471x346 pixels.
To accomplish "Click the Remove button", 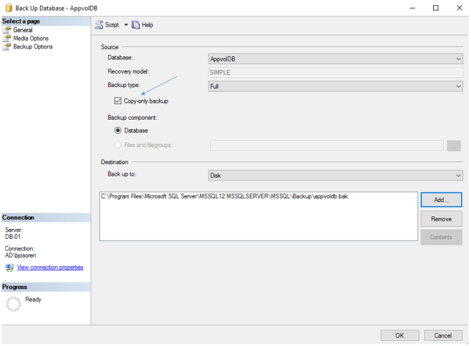I will [x=442, y=219].
